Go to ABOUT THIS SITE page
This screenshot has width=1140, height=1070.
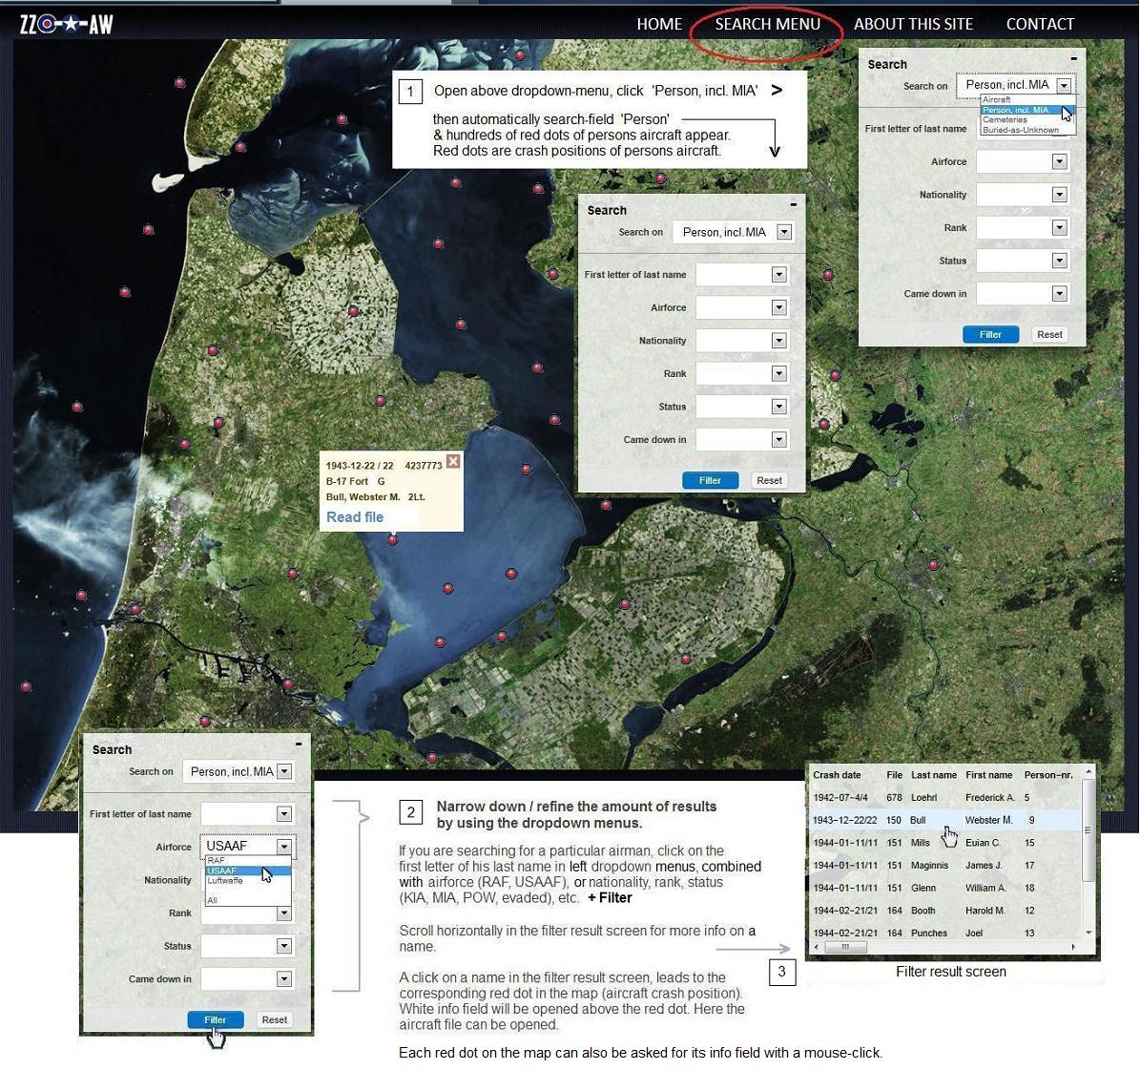click(913, 24)
